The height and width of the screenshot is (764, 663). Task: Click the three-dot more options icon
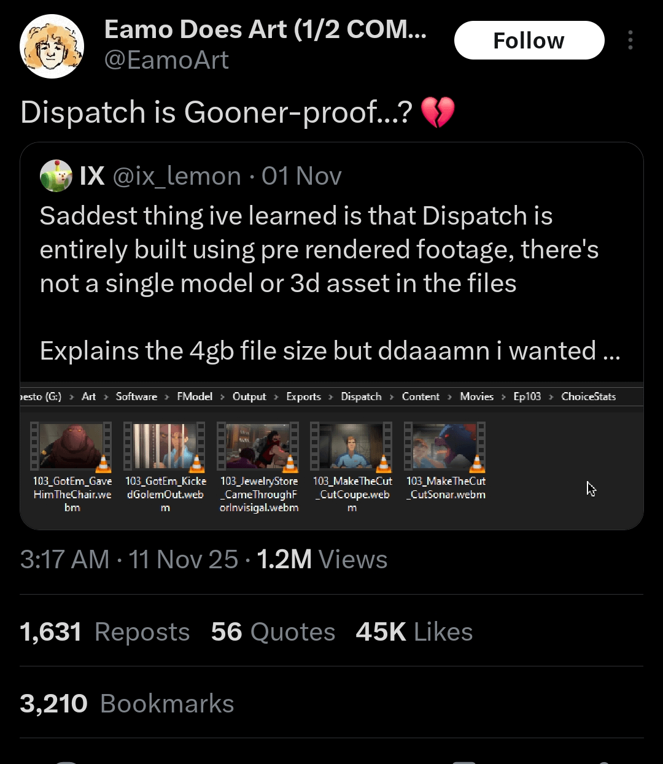pyautogui.click(x=630, y=41)
